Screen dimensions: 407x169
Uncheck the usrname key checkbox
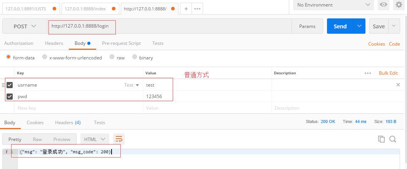click(10, 85)
